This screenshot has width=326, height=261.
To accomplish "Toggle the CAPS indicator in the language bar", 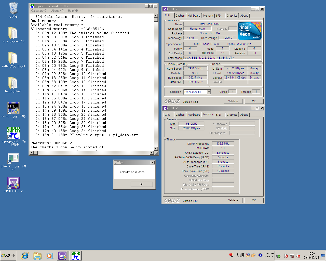I will point(267,254).
